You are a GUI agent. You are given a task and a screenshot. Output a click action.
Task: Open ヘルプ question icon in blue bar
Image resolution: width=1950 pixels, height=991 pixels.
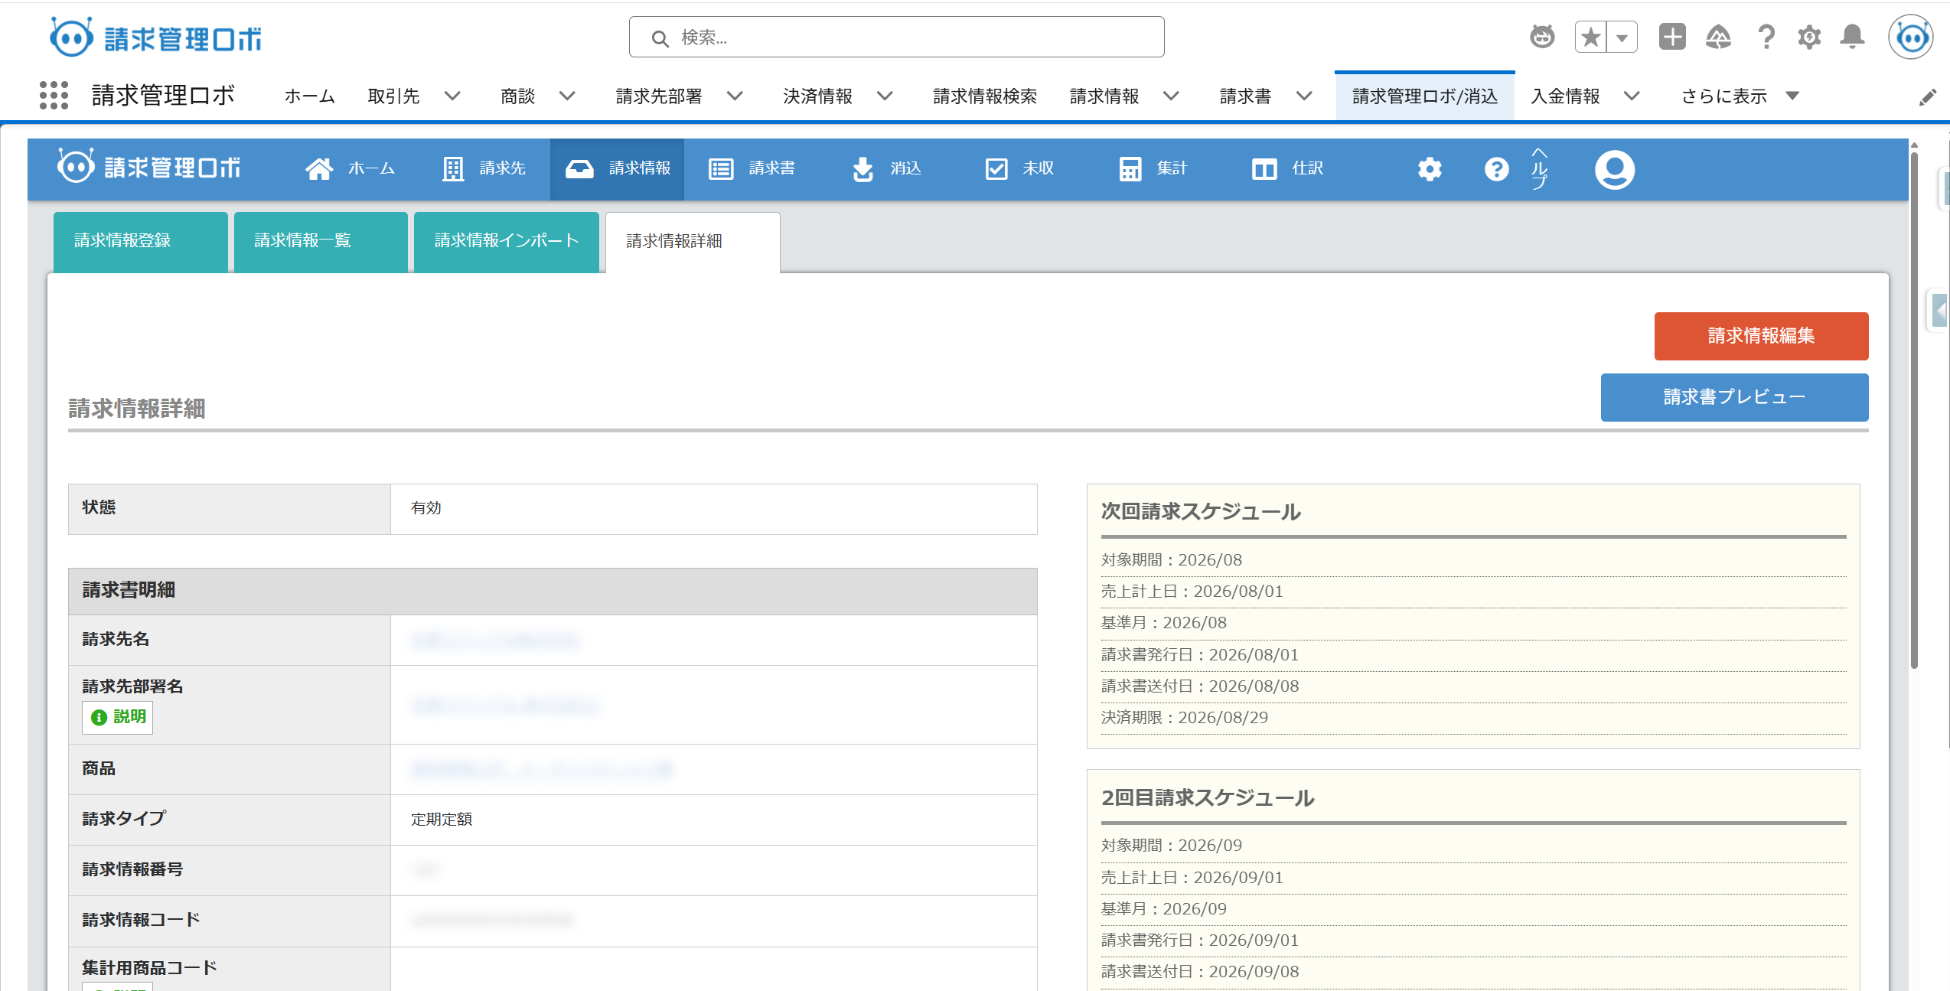pos(1497,169)
